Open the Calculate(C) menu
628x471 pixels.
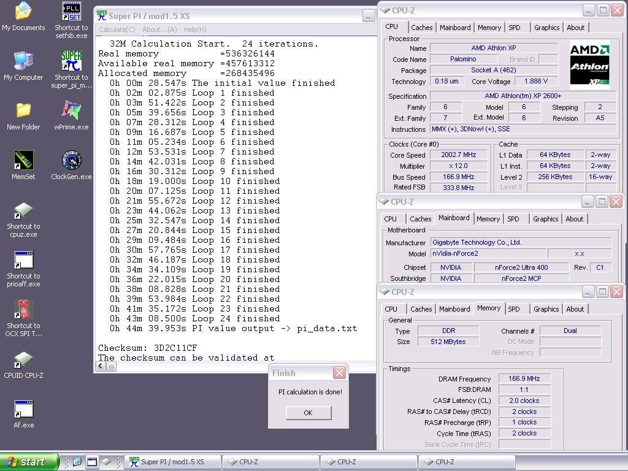[x=117, y=29]
